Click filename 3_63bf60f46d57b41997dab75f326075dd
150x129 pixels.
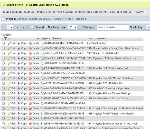[x=62, y=119]
